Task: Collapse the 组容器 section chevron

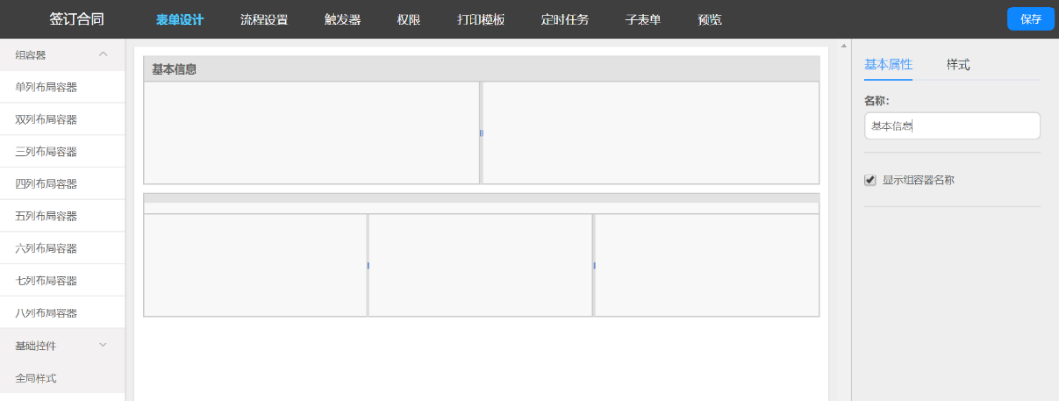Action: pyautogui.click(x=103, y=55)
